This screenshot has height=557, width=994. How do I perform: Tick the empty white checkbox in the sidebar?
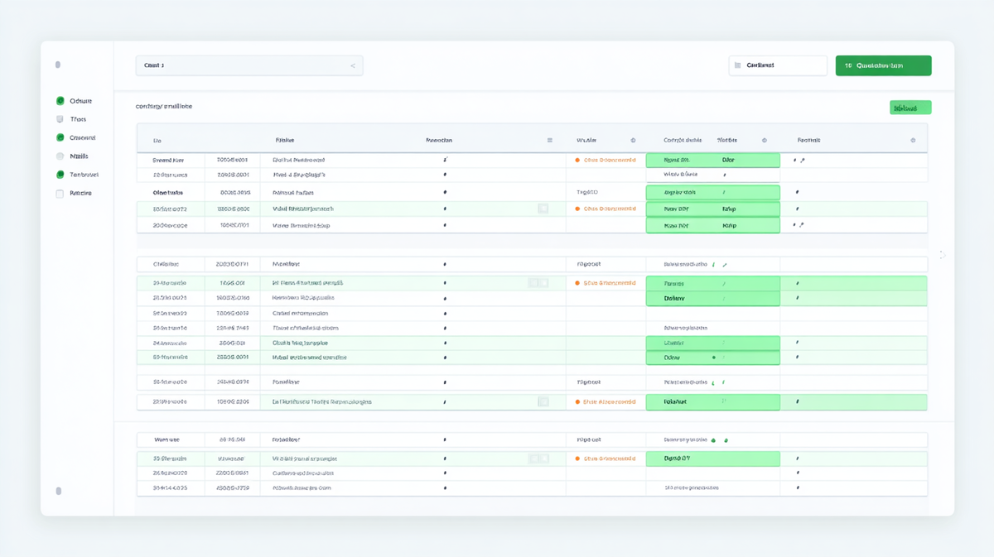(x=60, y=194)
